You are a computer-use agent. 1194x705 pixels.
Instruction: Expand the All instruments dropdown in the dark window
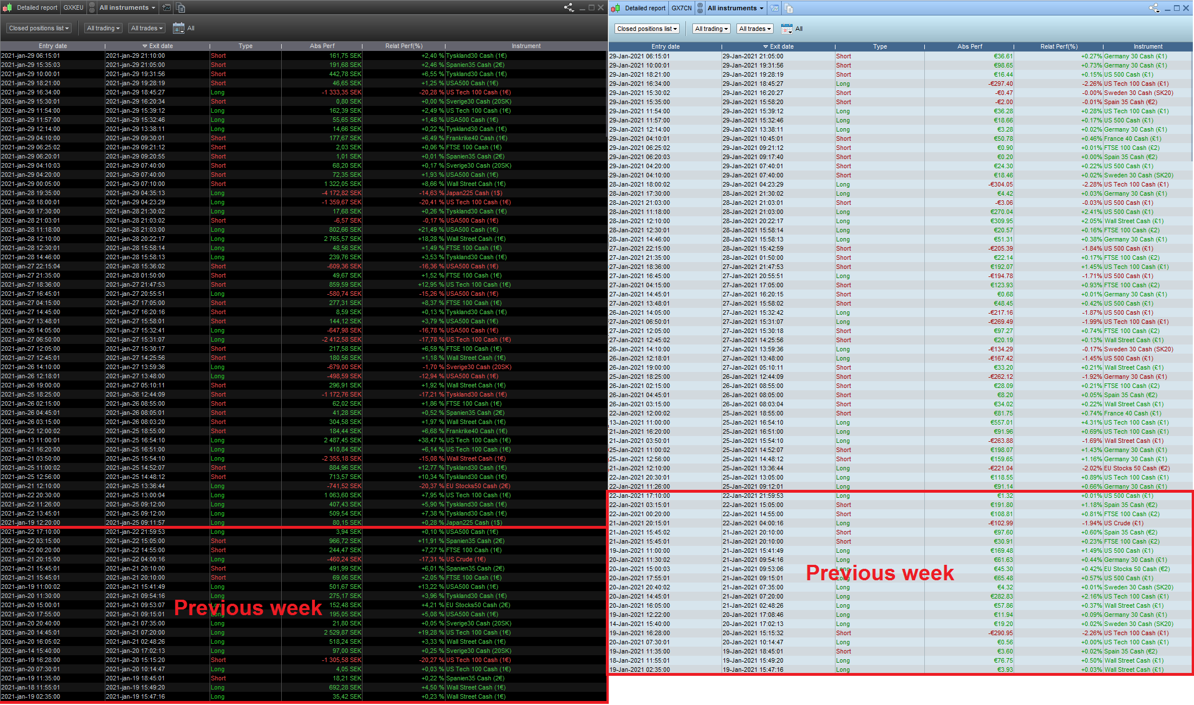pyautogui.click(x=127, y=7)
